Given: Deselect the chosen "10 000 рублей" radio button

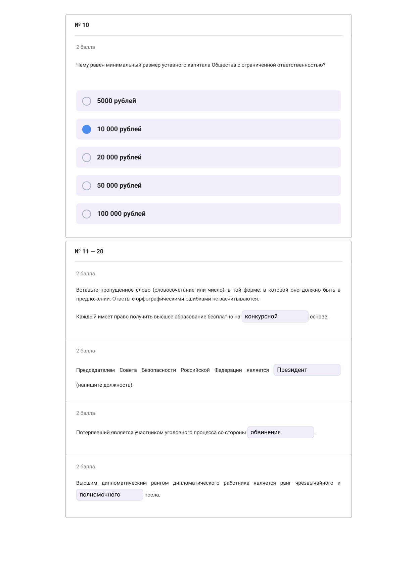Looking at the screenshot, I should click(x=208, y=129).
